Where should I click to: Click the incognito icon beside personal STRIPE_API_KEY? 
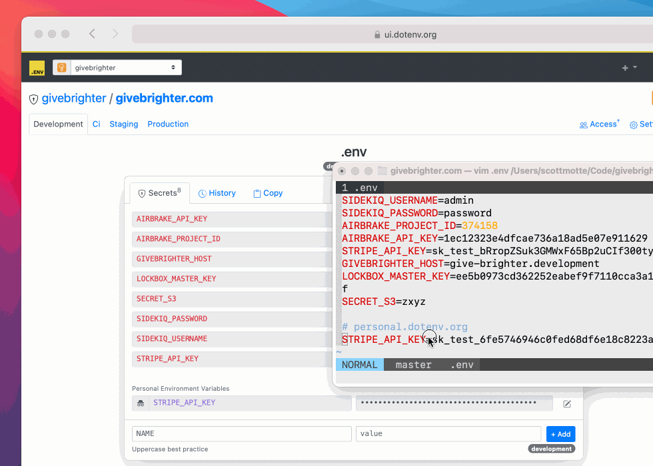pyautogui.click(x=141, y=403)
